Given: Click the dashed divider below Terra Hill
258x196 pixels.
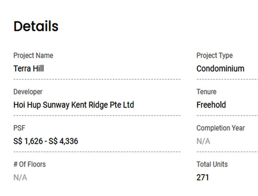Looking at the screenshot, I should [x=97, y=79].
